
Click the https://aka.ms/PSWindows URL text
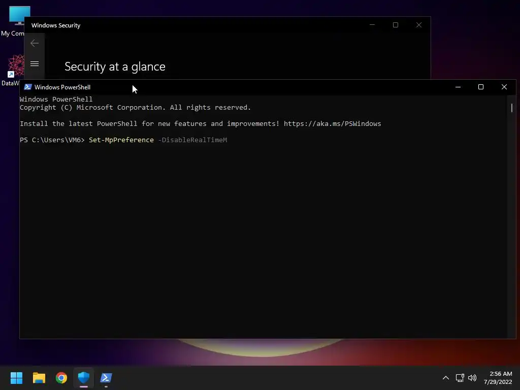332,124
